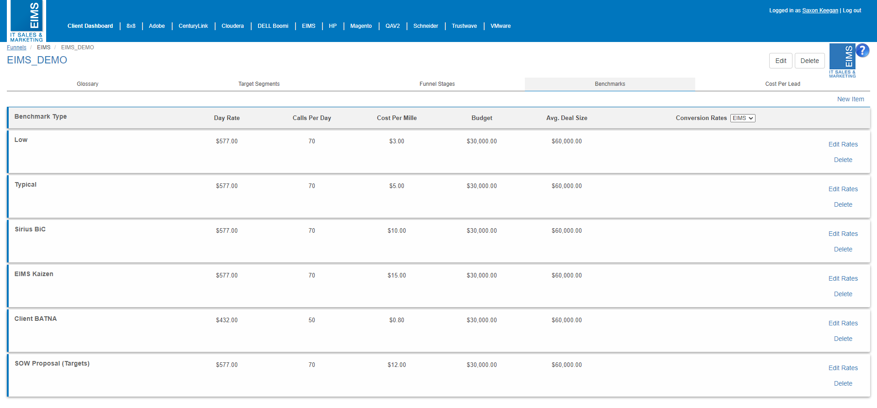Select the Typical benchmark name

tap(26, 184)
